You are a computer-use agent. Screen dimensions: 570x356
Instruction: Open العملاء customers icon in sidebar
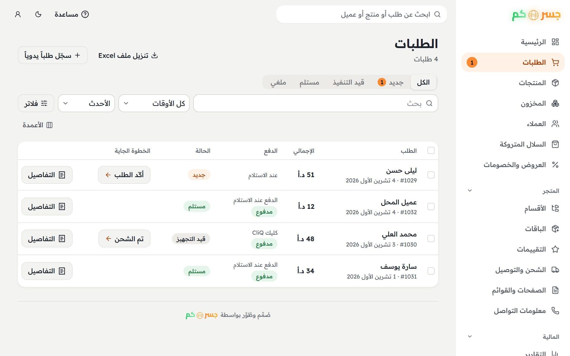(x=555, y=124)
